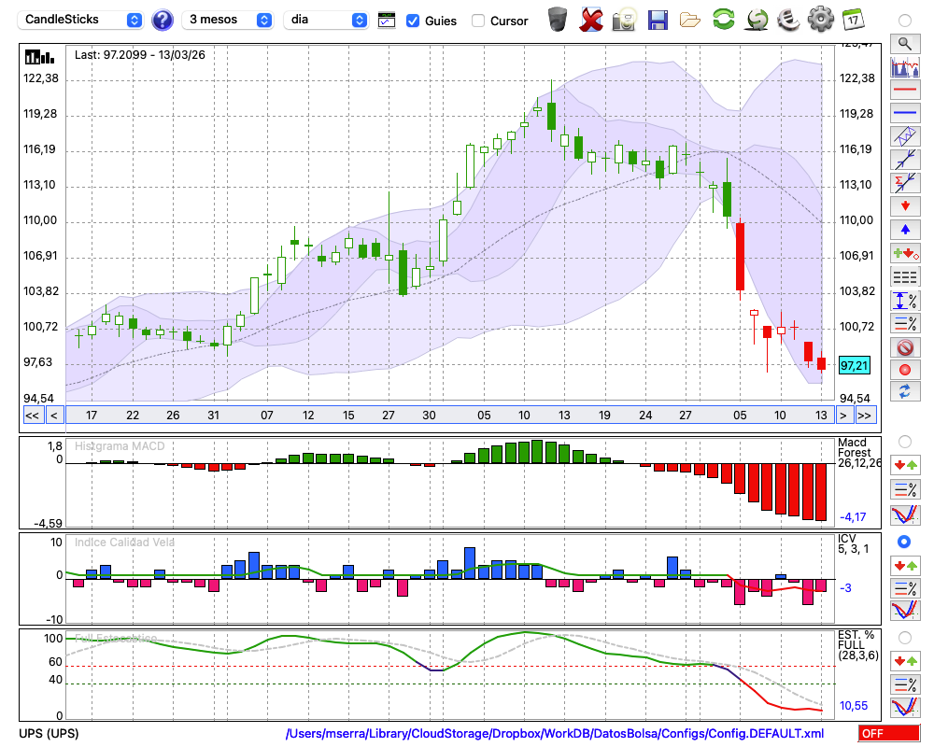This screenshot has width=934, height=747.
Task: Click the EST. % FULL (28,3,6) label
Action: pos(857,645)
